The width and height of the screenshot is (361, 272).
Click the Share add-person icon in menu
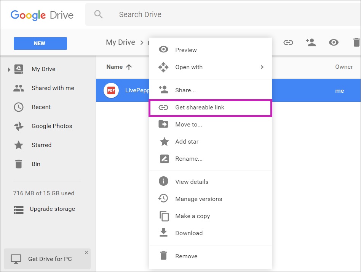[163, 90]
